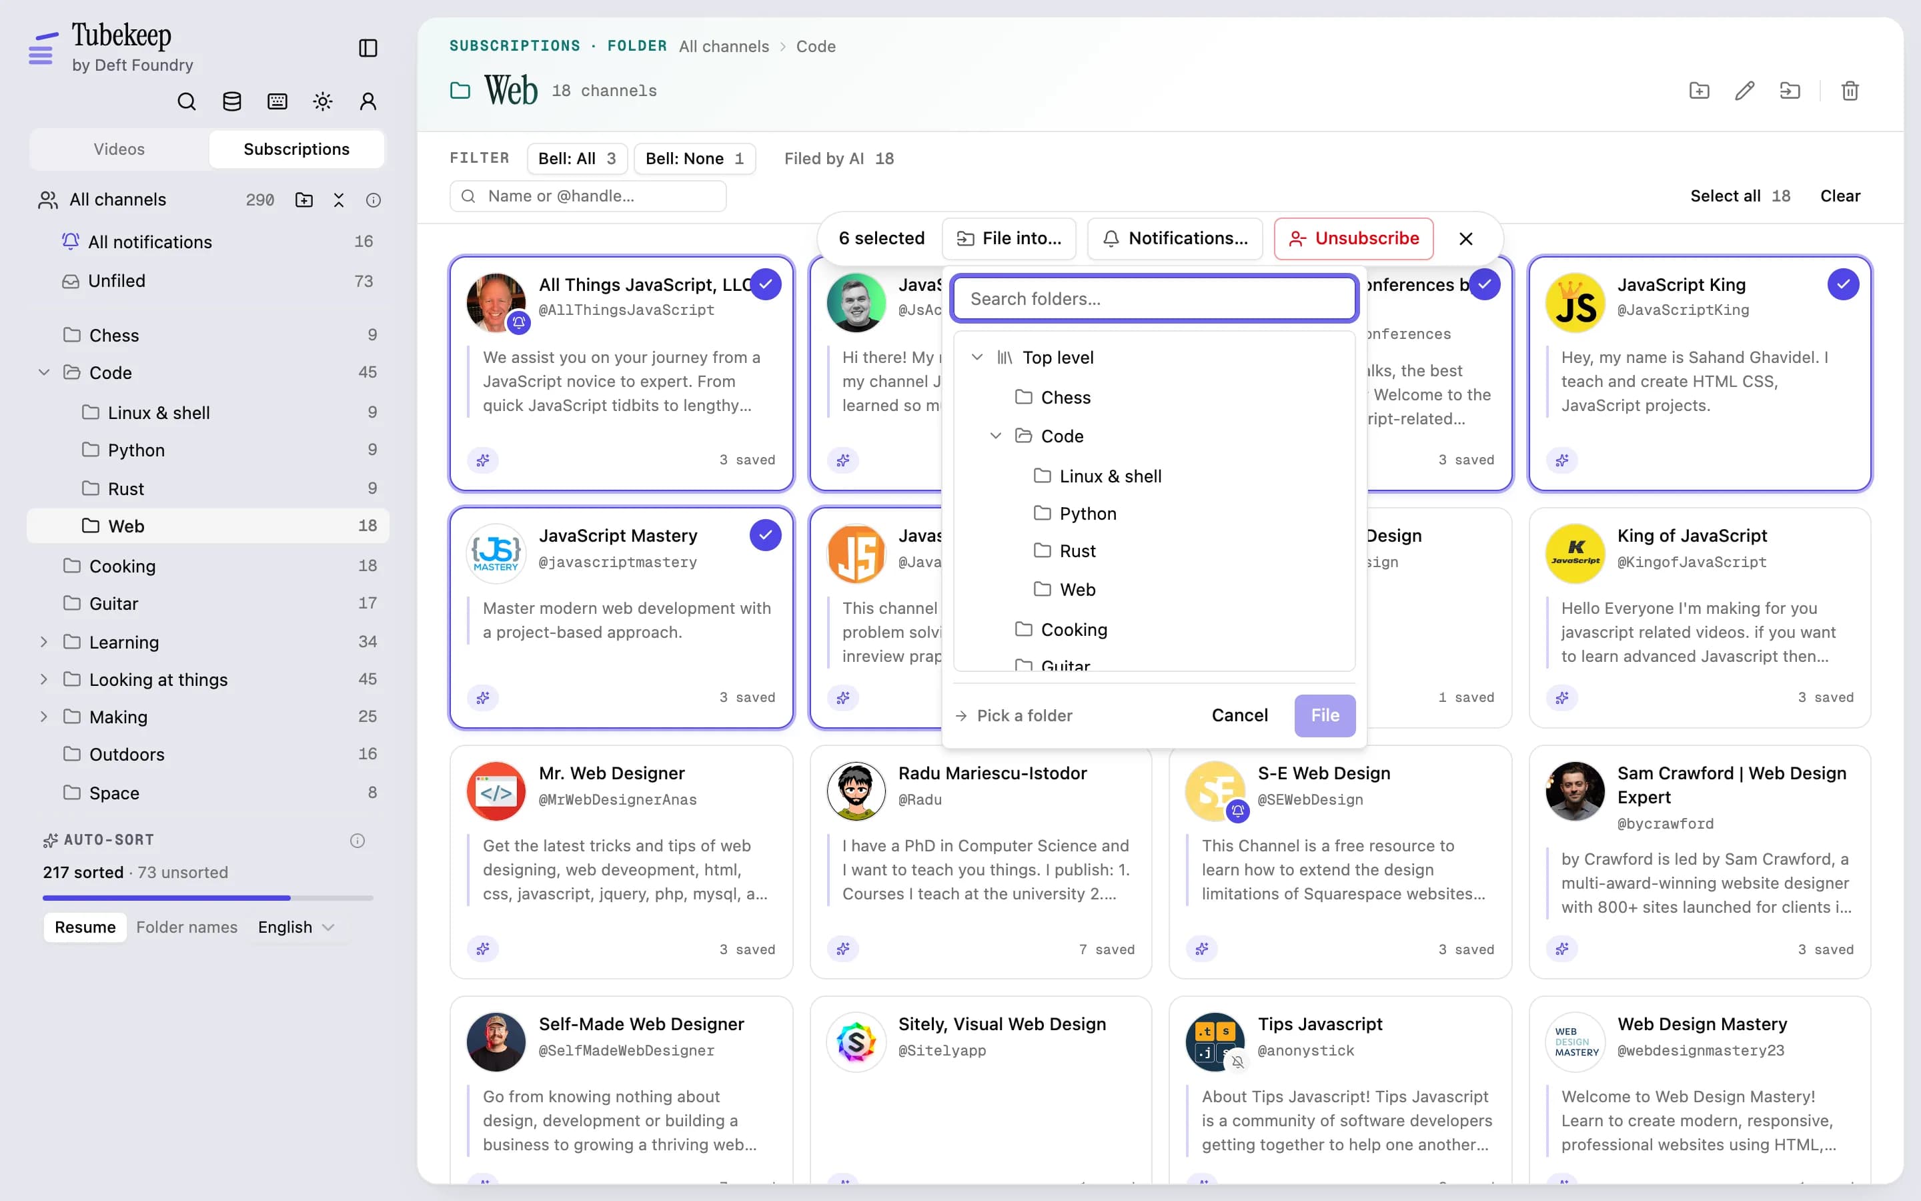The image size is (1921, 1201).
Task: Open the English language dropdown
Action: pyautogui.click(x=296, y=927)
